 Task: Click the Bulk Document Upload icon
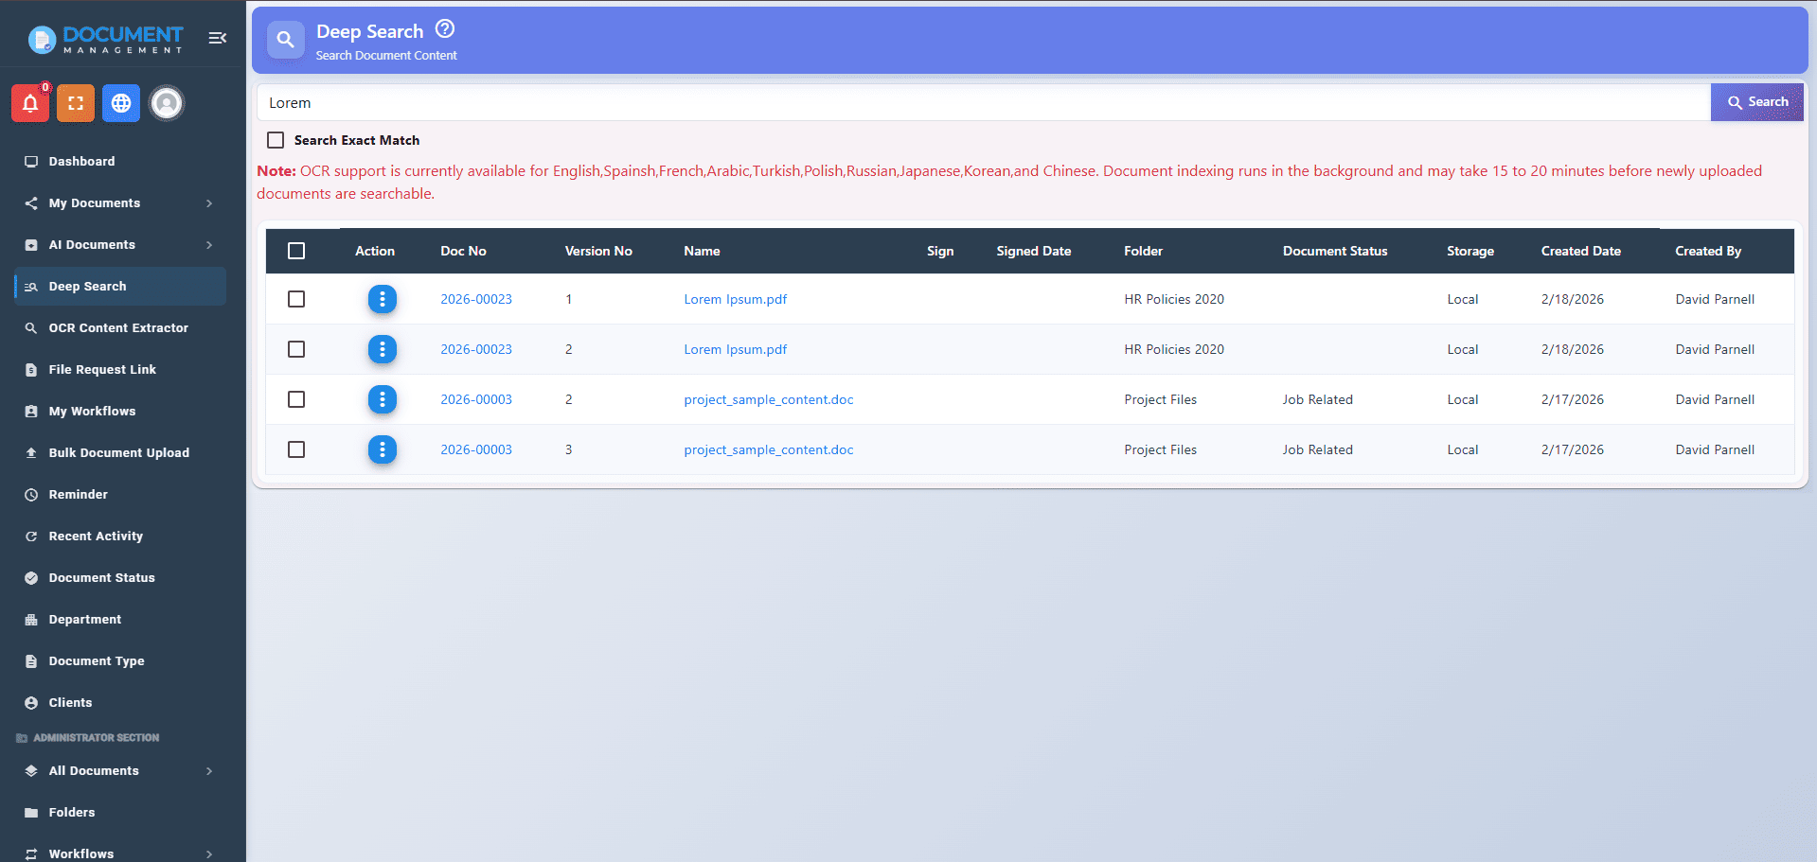pos(31,453)
